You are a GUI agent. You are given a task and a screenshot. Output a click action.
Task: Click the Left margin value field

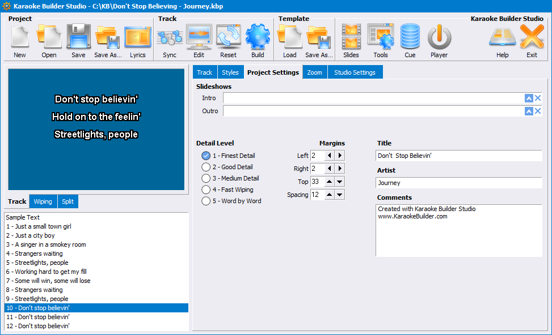[318, 156]
